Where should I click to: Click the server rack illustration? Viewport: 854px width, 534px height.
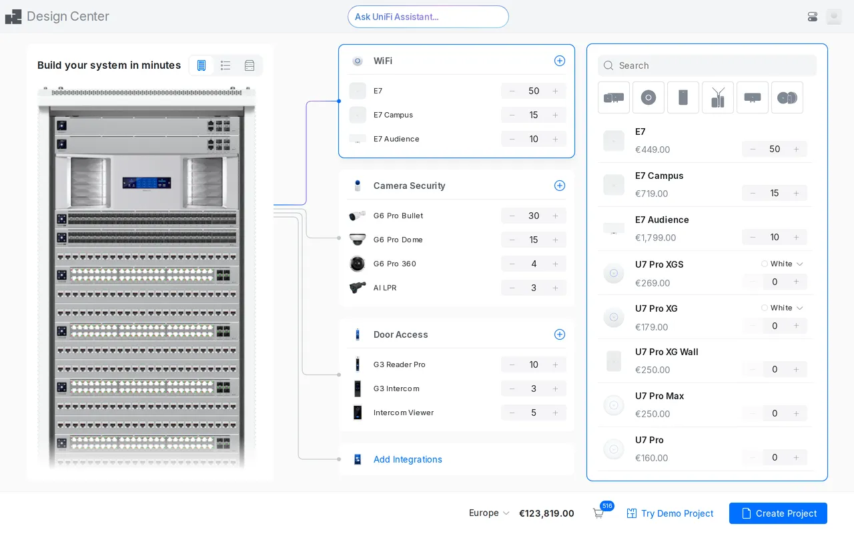[x=147, y=277]
